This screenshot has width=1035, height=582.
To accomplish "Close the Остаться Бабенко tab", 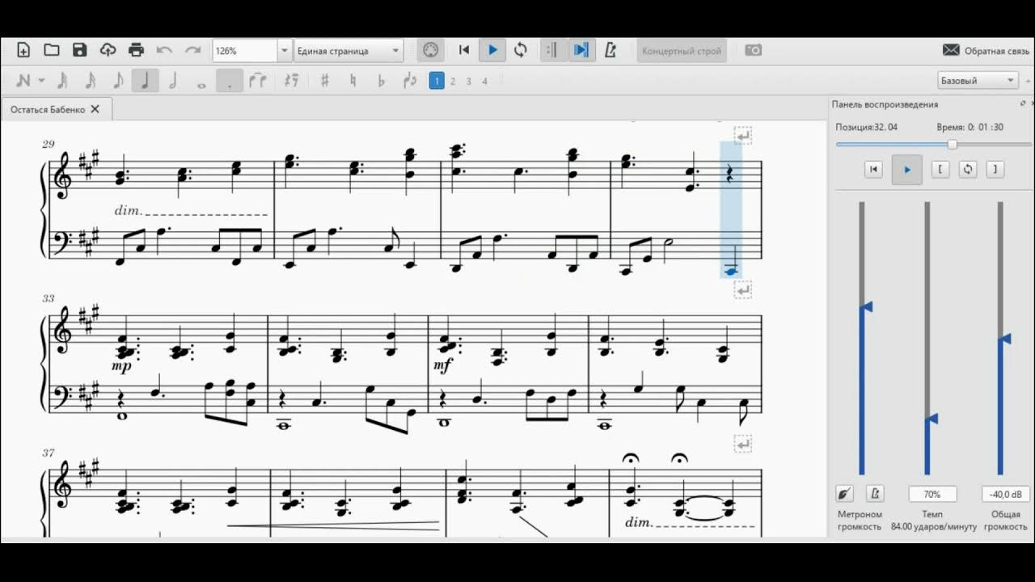I will tap(95, 109).
